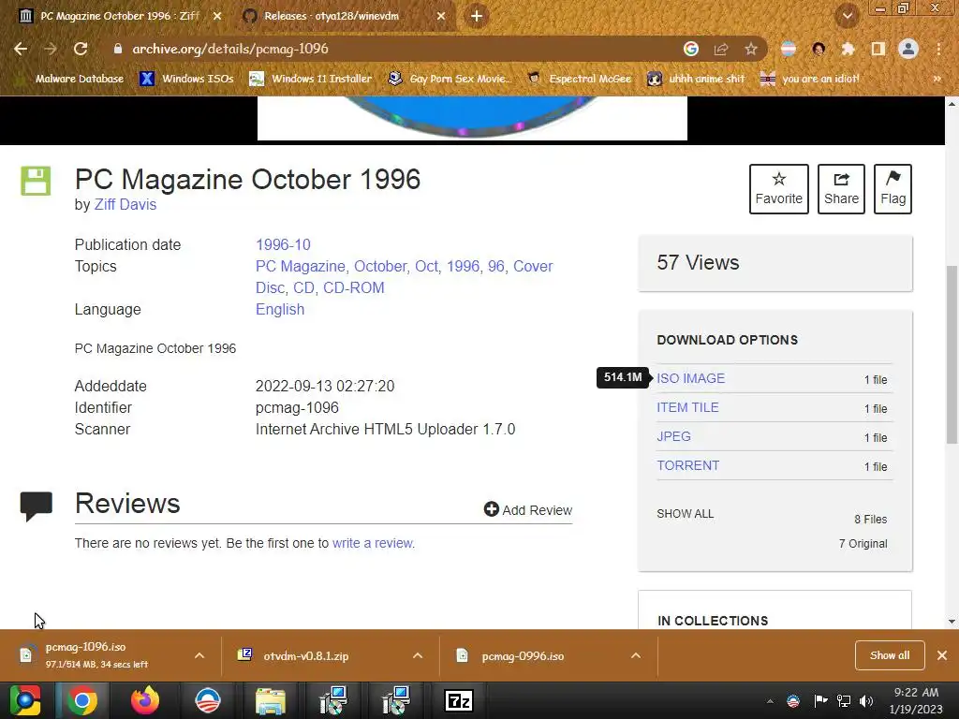Open Chrome three-dot menu
Viewport: 959px width, 719px height.
938,49
